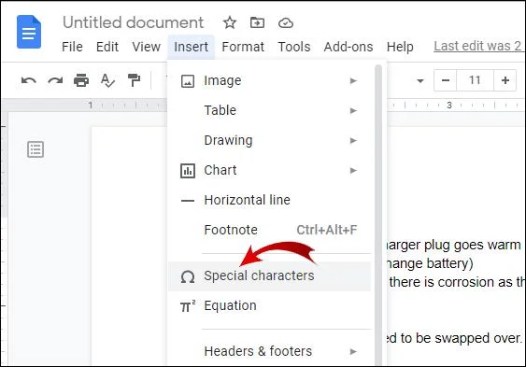The image size is (526, 367).
Task: Increase font size with plus button
Action: [x=505, y=80]
